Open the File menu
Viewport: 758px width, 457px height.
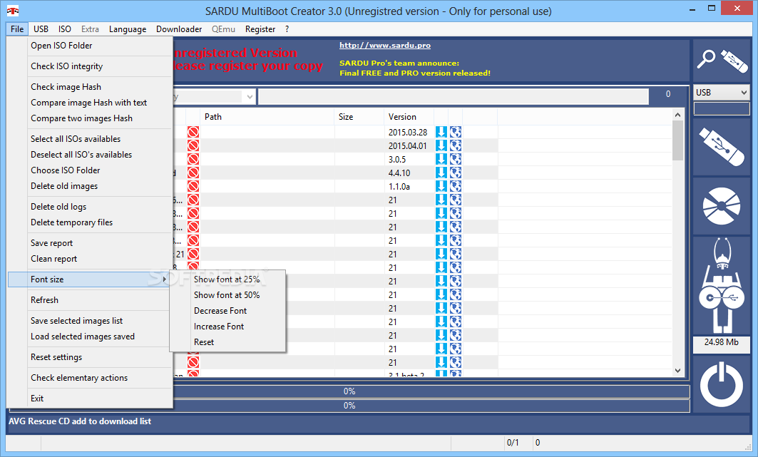coord(17,29)
